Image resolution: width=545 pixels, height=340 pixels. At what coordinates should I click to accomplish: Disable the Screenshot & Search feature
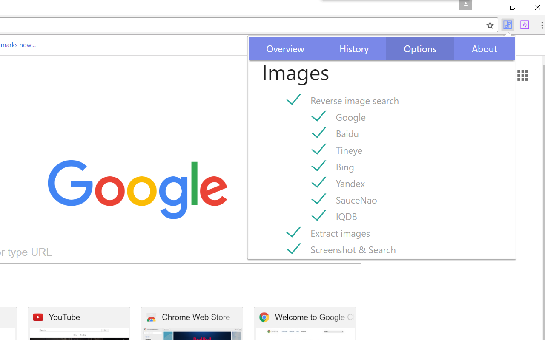[x=293, y=249]
